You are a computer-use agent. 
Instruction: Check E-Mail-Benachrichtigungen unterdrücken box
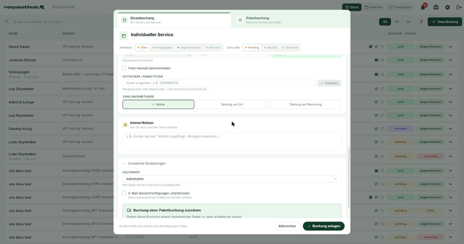coord(124,193)
